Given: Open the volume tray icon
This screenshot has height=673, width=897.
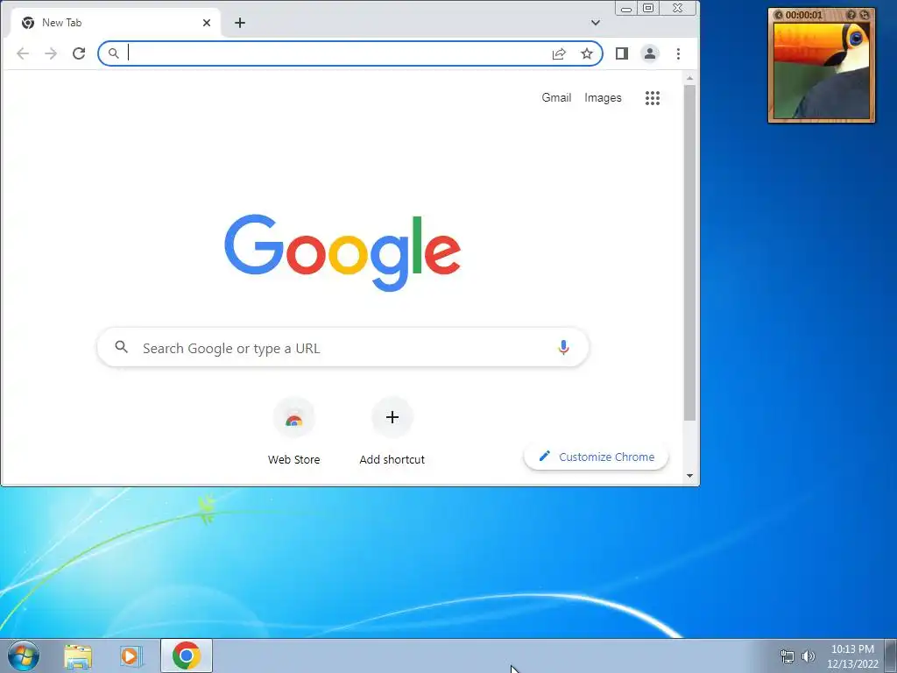Looking at the screenshot, I should coord(808,655).
